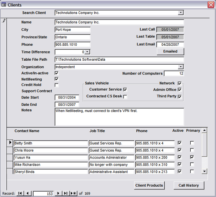Select the Yusun Ha row selector

(x=10, y=157)
